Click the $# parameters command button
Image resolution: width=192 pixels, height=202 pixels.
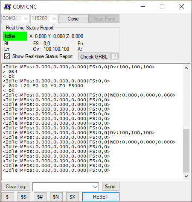[40, 197]
